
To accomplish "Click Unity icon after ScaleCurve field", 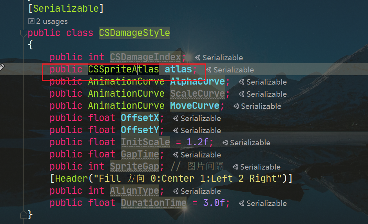I will [242, 94].
